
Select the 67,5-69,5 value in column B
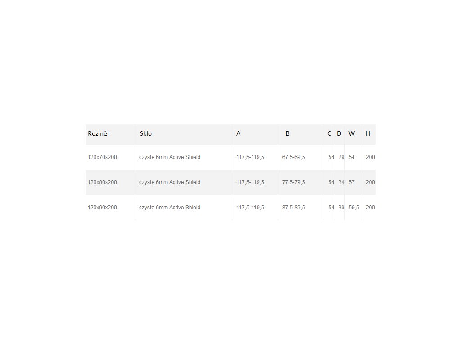coord(294,157)
